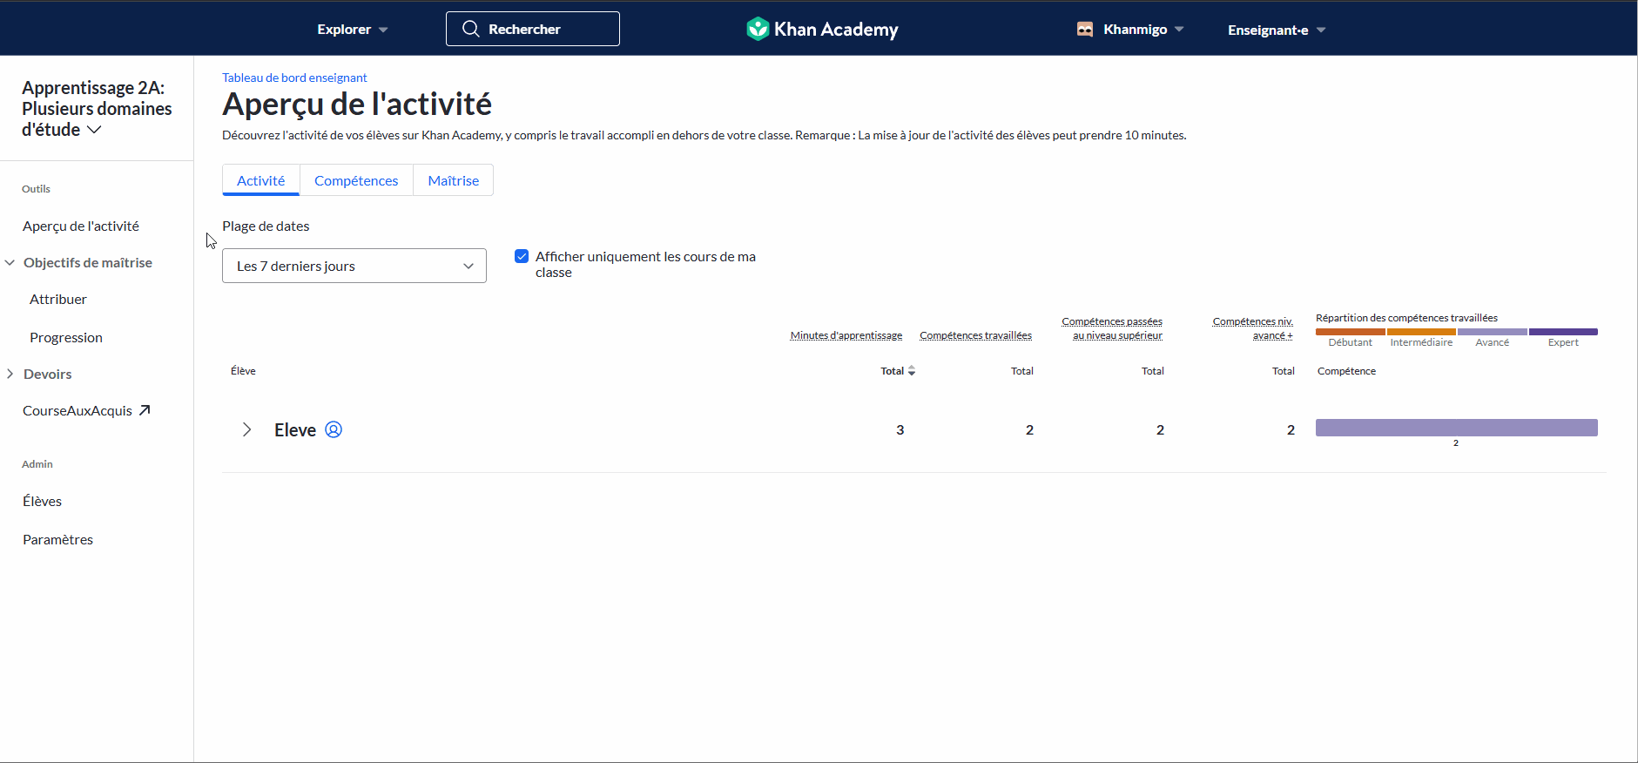Viewport: 1638px width, 763px height.
Task: Expand the Eleve student row chevron
Action: [247, 429]
